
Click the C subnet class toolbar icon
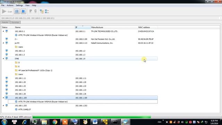tap(35, 11)
